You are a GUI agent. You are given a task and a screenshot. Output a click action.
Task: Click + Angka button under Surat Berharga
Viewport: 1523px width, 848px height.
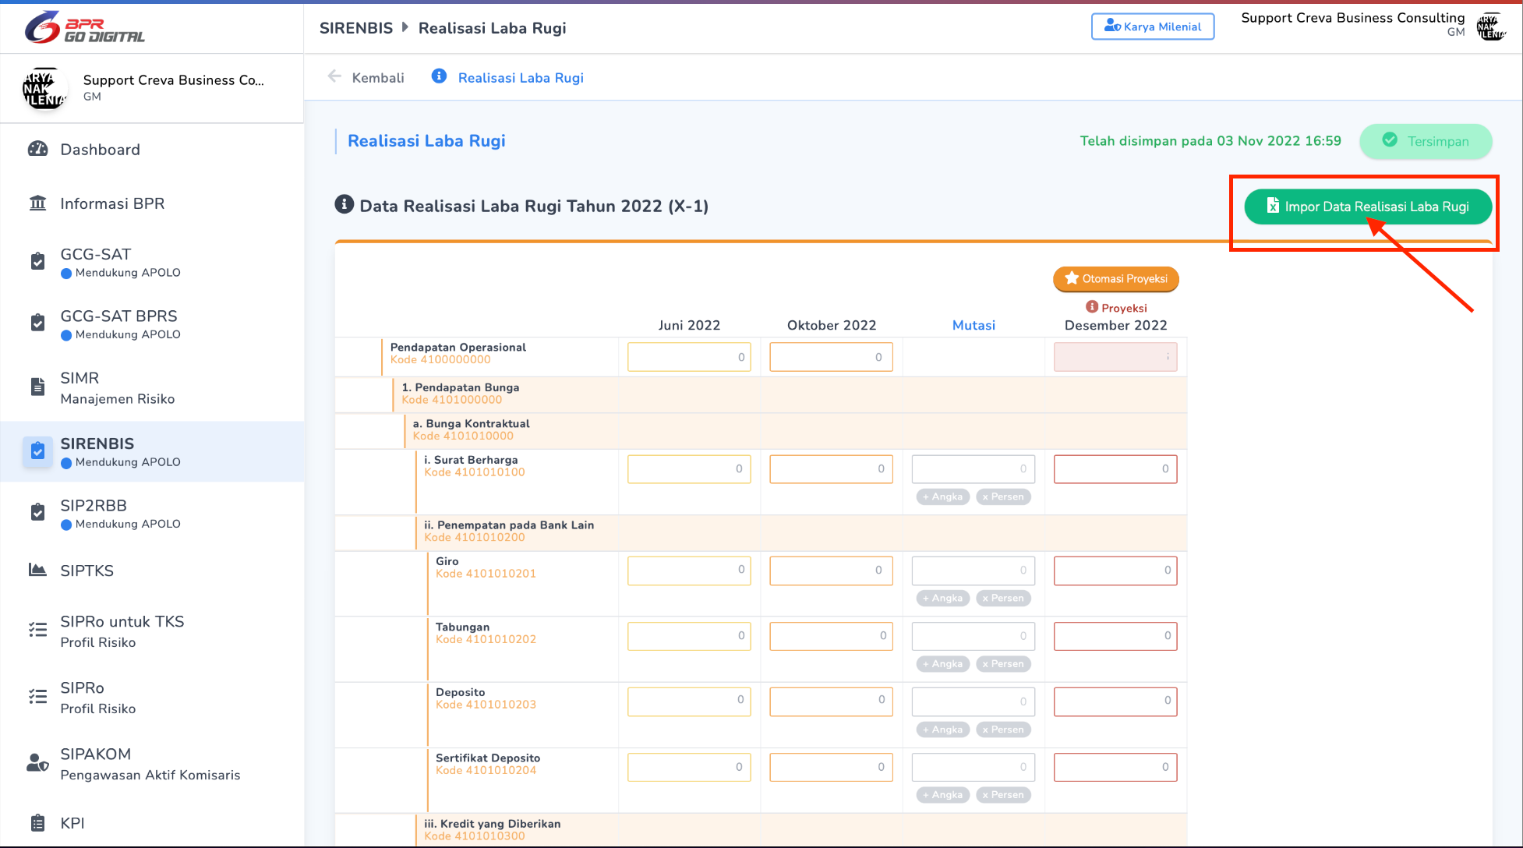(x=943, y=496)
